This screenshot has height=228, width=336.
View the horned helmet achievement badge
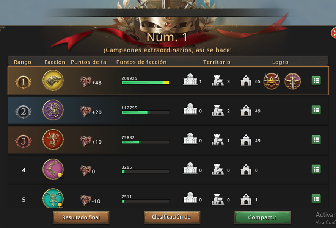[x=272, y=81]
